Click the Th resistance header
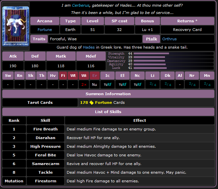This screenshot has width=218, height=189. point(42,76)
